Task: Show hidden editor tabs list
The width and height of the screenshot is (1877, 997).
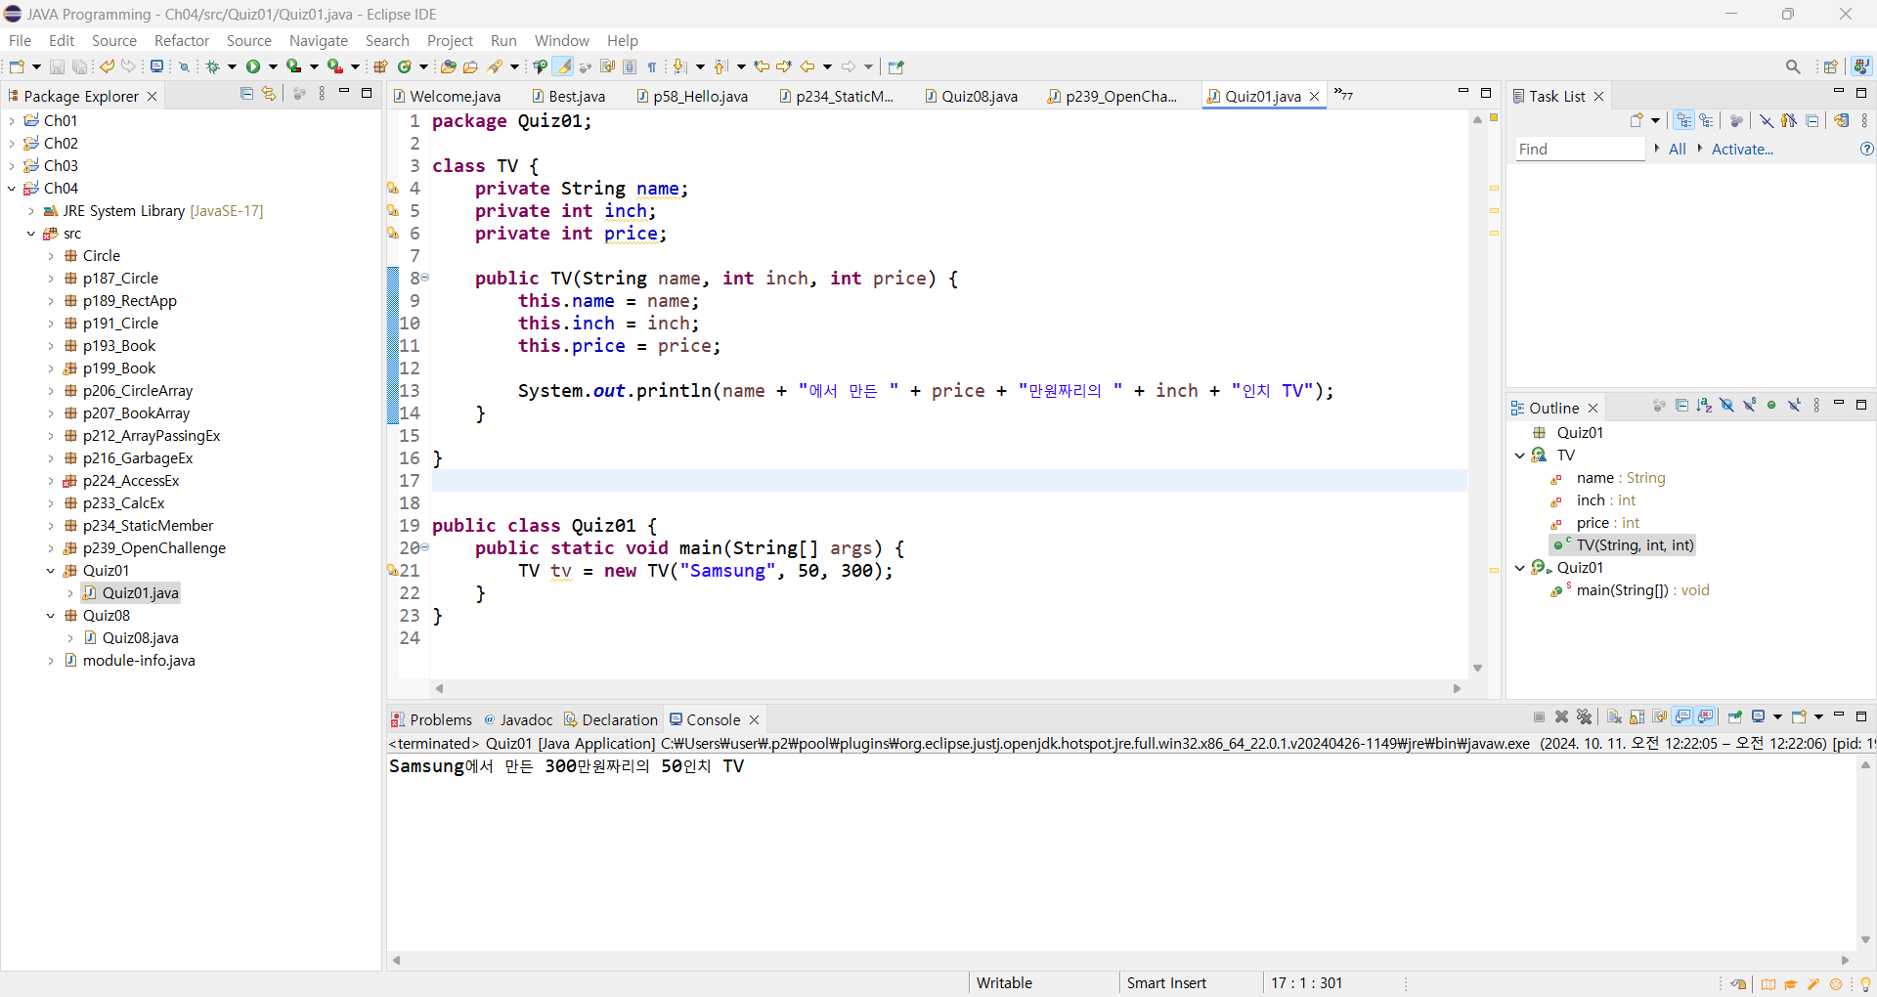Action: [x=1343, y=94]
